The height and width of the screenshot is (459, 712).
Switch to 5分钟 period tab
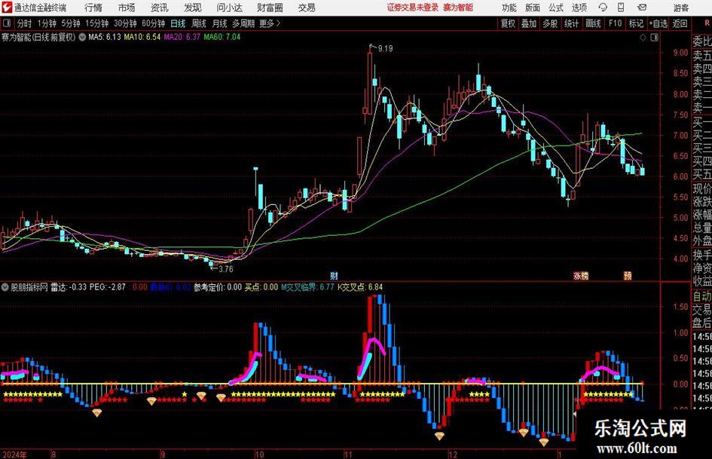(x=71, y=23)
